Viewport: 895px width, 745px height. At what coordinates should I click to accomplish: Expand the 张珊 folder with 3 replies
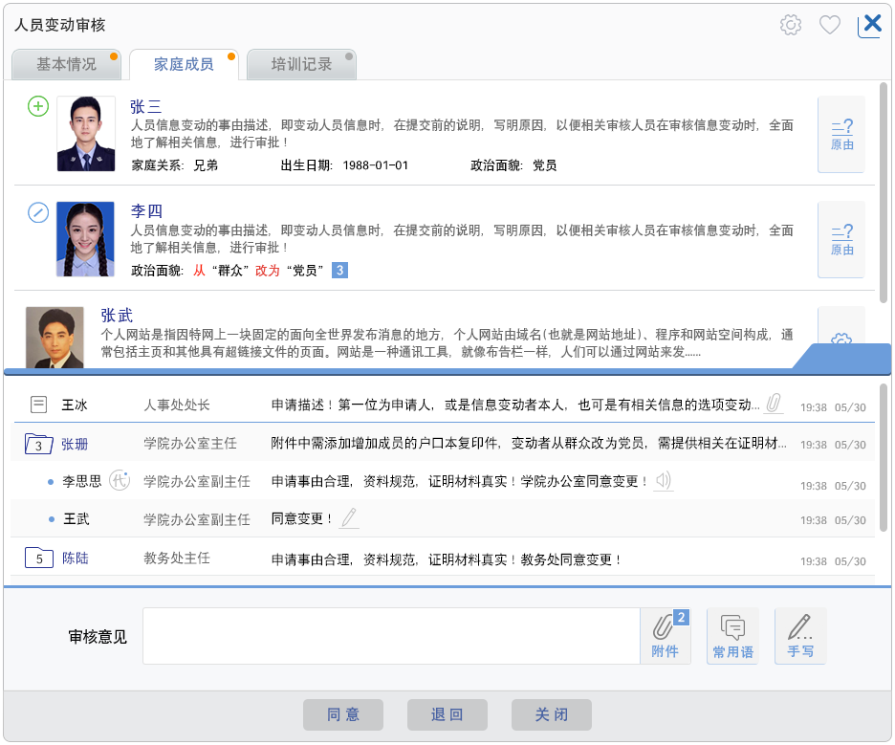(x=38, y=444)
